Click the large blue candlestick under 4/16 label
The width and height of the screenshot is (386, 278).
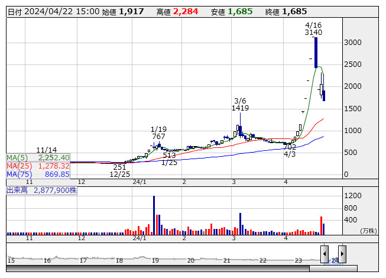pos(316,52)
